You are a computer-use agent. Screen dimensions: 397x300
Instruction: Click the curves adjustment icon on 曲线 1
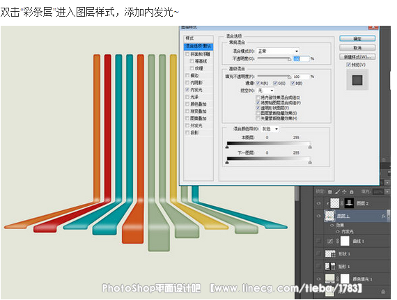[329, 241]
